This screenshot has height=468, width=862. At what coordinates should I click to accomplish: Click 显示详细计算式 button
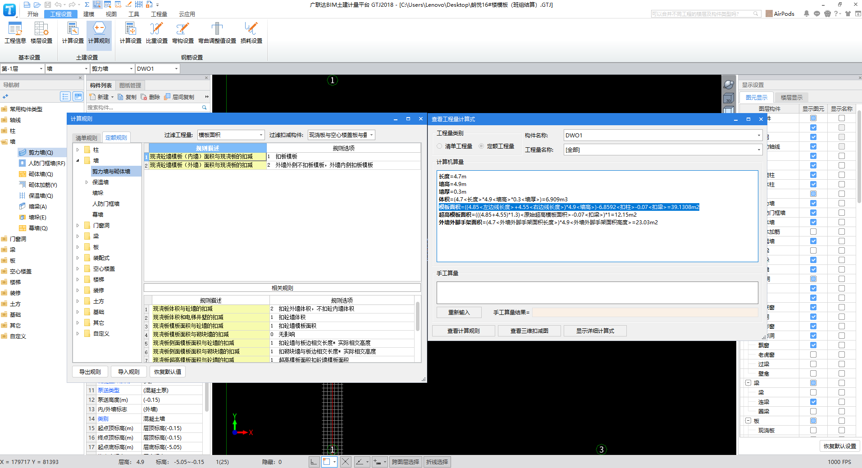click(595, 331)
